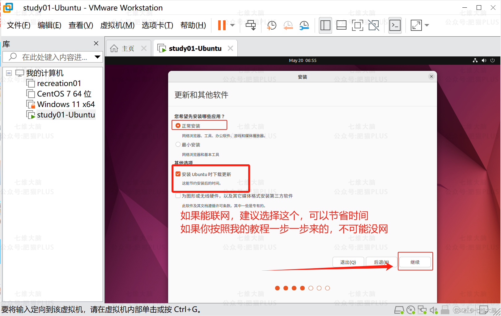
Task: Collapse the 我的计算机 tree node
Action: 9,73
